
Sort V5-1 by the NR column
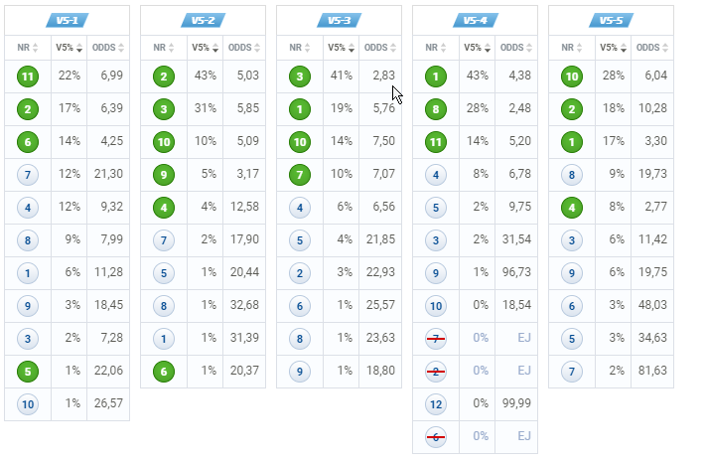pyautogui.click(x=28, y=48)
